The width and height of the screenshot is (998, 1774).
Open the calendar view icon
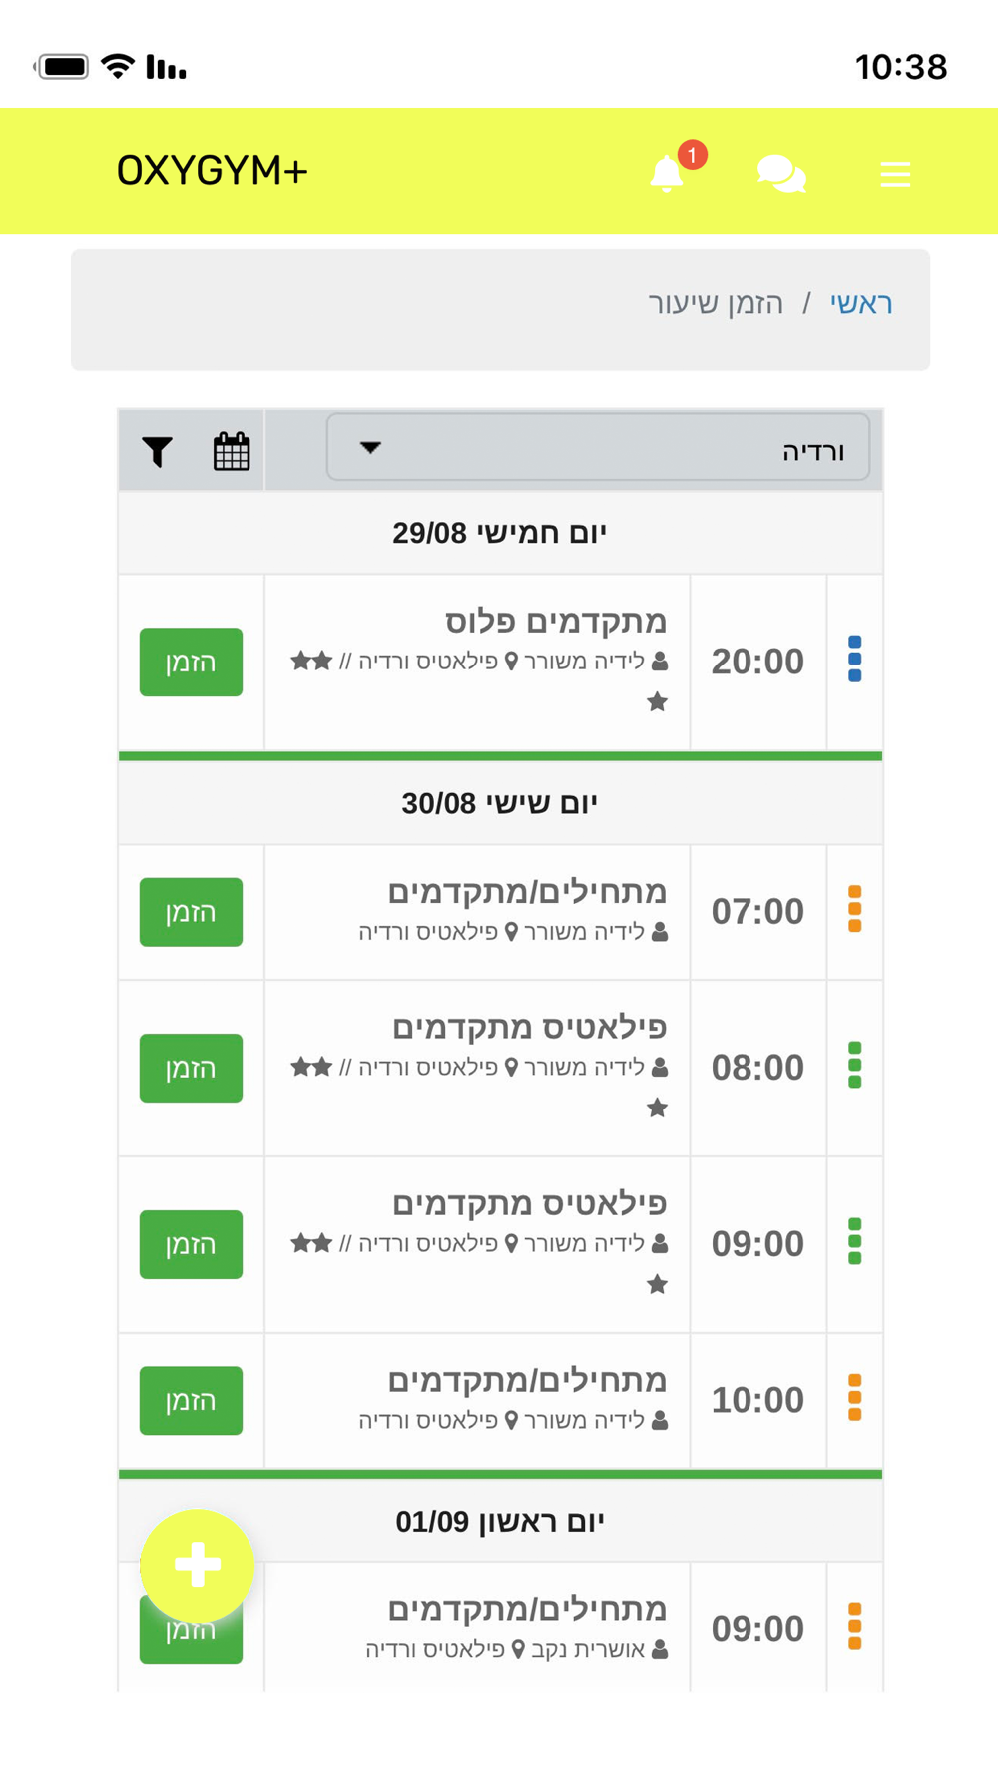pyautogui.click(x=232, y=451)
